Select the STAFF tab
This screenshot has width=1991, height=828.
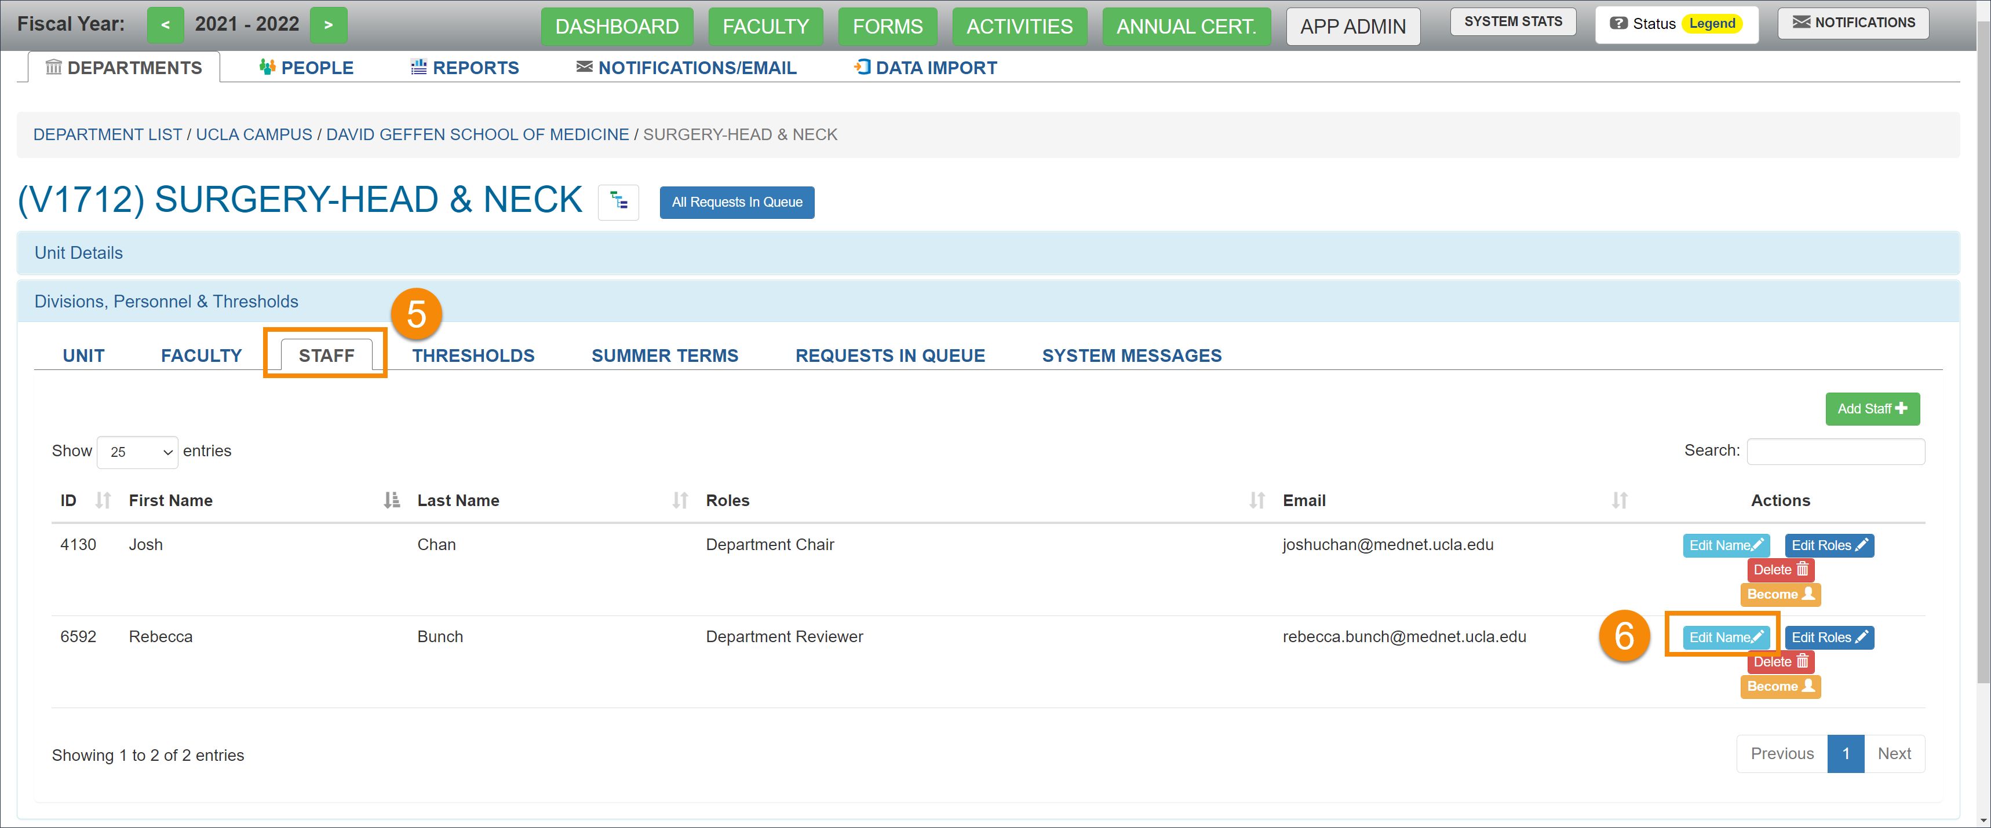[x=325, y=355]
